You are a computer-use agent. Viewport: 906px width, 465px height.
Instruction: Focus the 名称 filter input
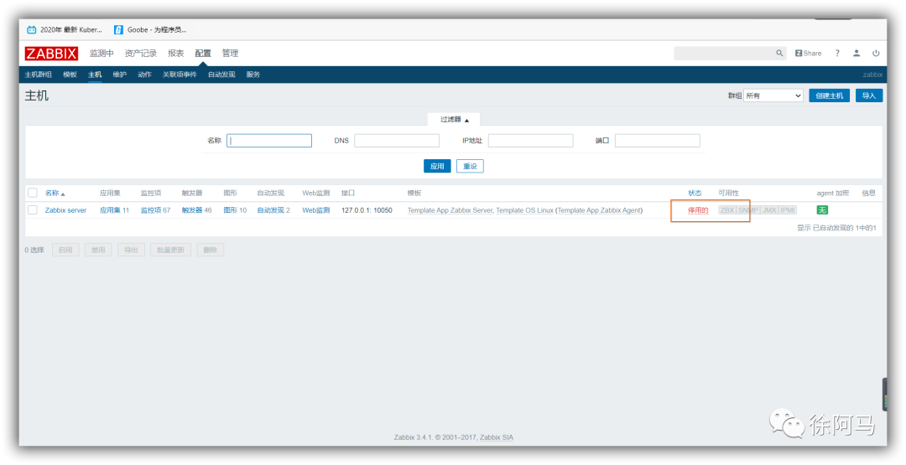(269, 141)
